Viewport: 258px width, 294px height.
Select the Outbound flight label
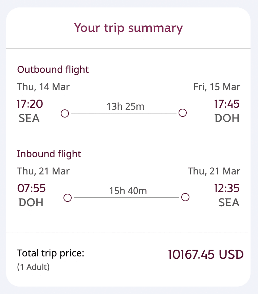pyautogui.click(x=53, y=70)
